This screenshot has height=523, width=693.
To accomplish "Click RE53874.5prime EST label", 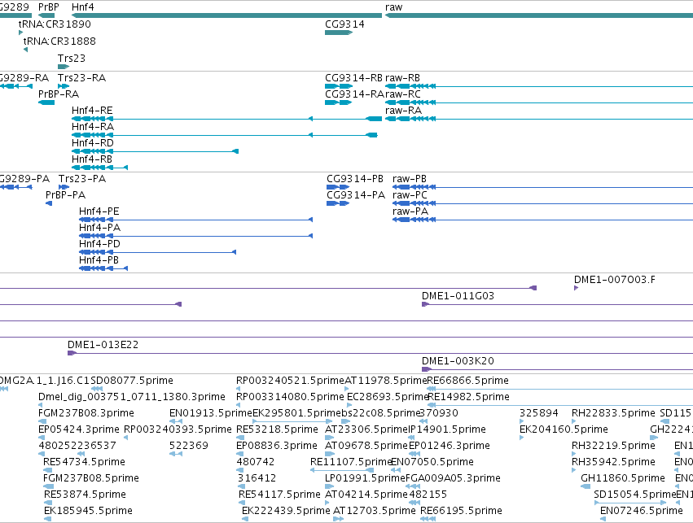I will [85, 495].
